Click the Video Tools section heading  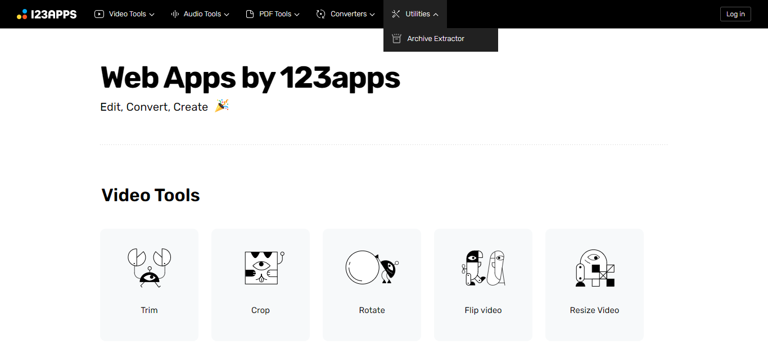tap(150, 194)
